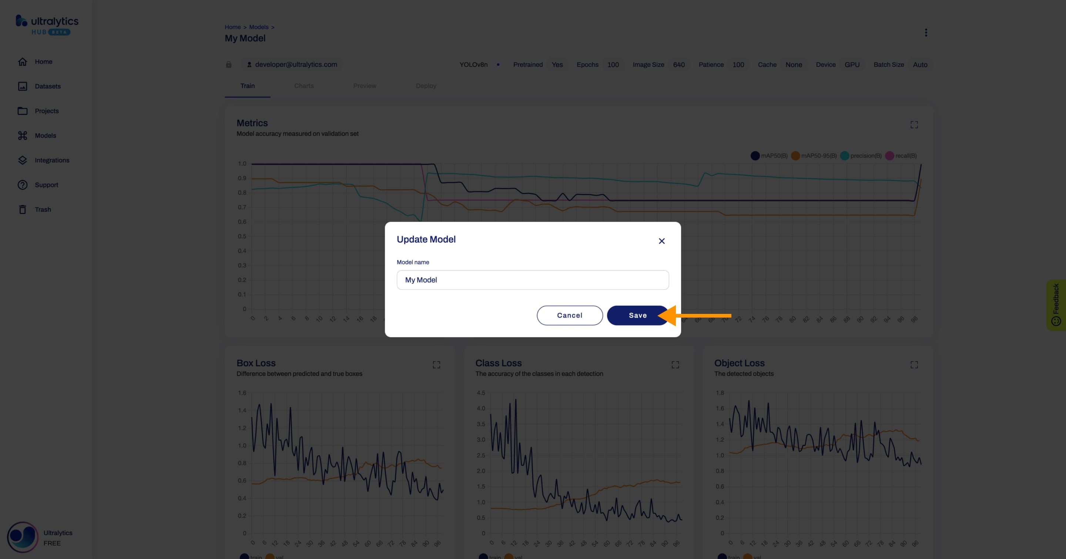Expand the Box Loss chart to fullscreen
The width and height of the screenshot is (1066, 559).
[436, 365]
